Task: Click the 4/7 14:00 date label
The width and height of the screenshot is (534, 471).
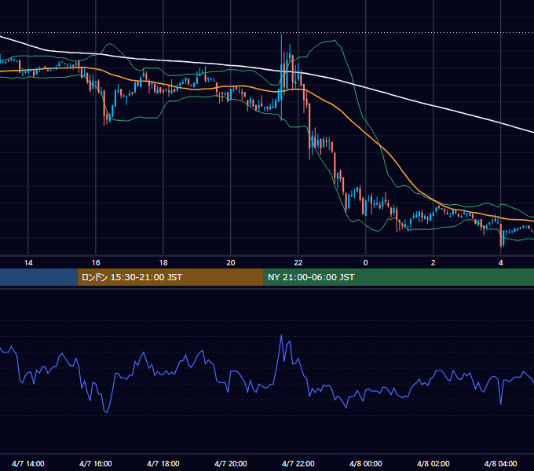Action: click(28, 463)
